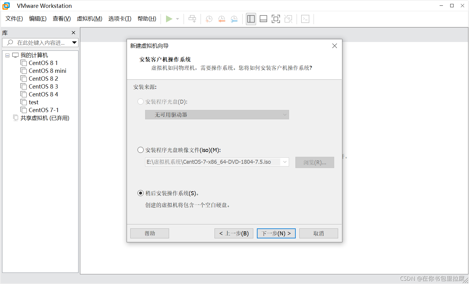Select the 'CentOS 7-1' label
This screenshot has height=284, width=469.
pos(44,110)
